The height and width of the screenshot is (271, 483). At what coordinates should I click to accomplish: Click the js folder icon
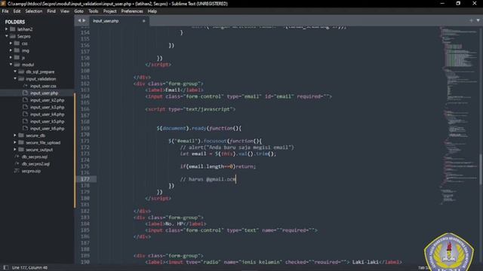pos(17,57)
